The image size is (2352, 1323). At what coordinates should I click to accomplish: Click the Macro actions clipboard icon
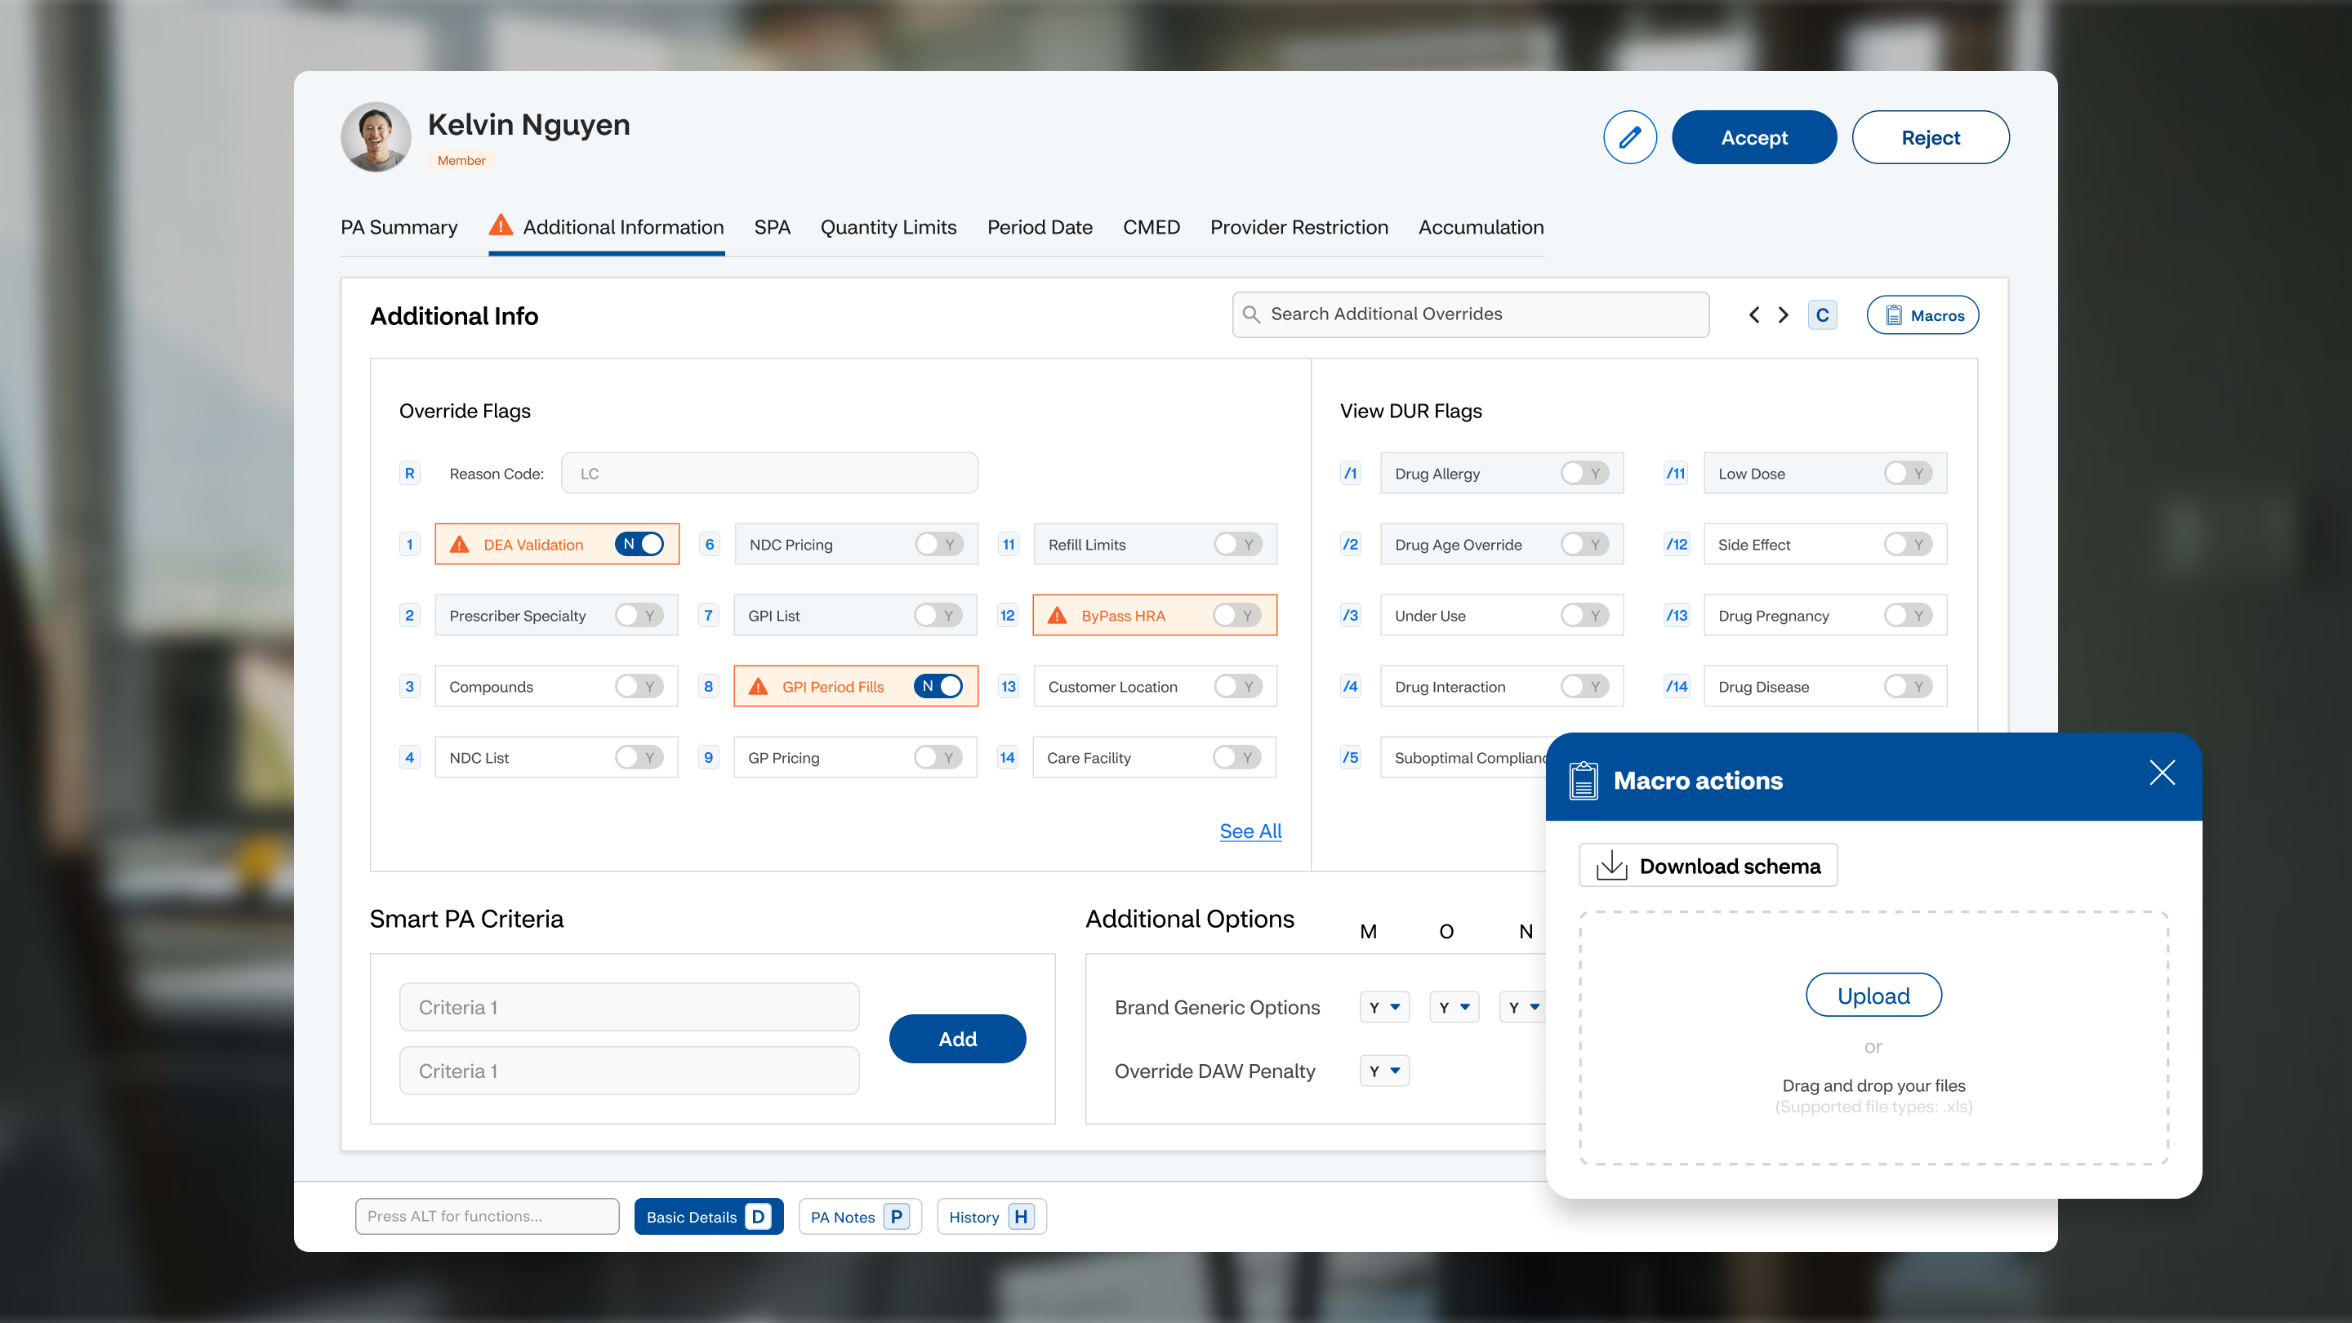click(1584, 781)
